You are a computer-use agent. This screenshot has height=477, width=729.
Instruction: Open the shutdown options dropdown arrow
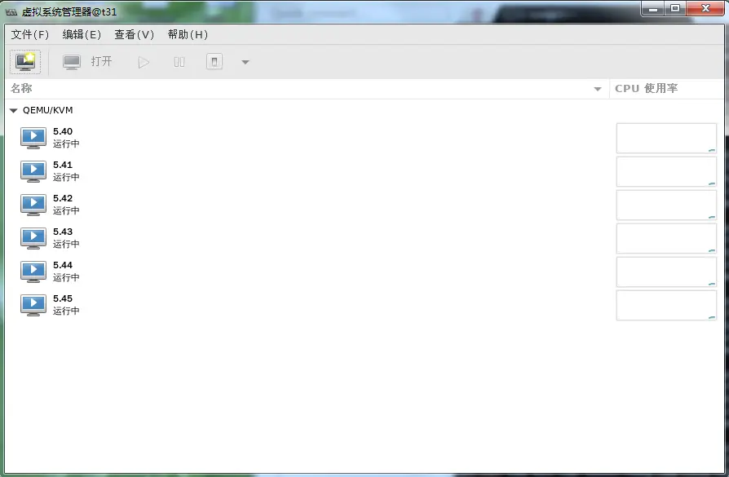pos(245,62)
